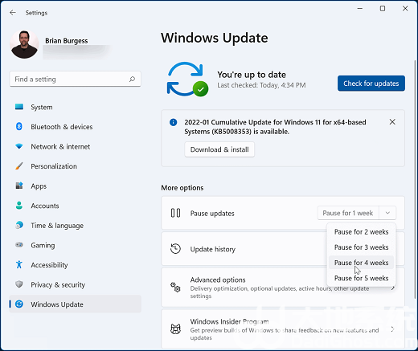Image resolution: width=418 pixels, height=351 pixels.
Task: Open the Apps settings category
Action: click(x=76, y=186)
